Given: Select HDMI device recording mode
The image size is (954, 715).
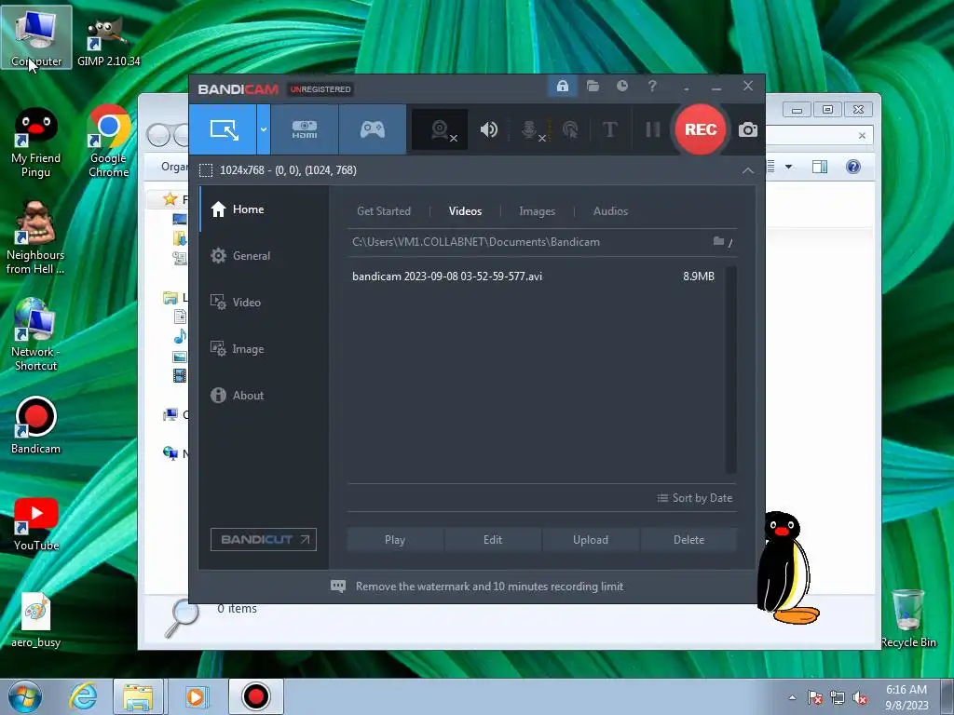Looking at the screenshot, I should pos(305,128).
